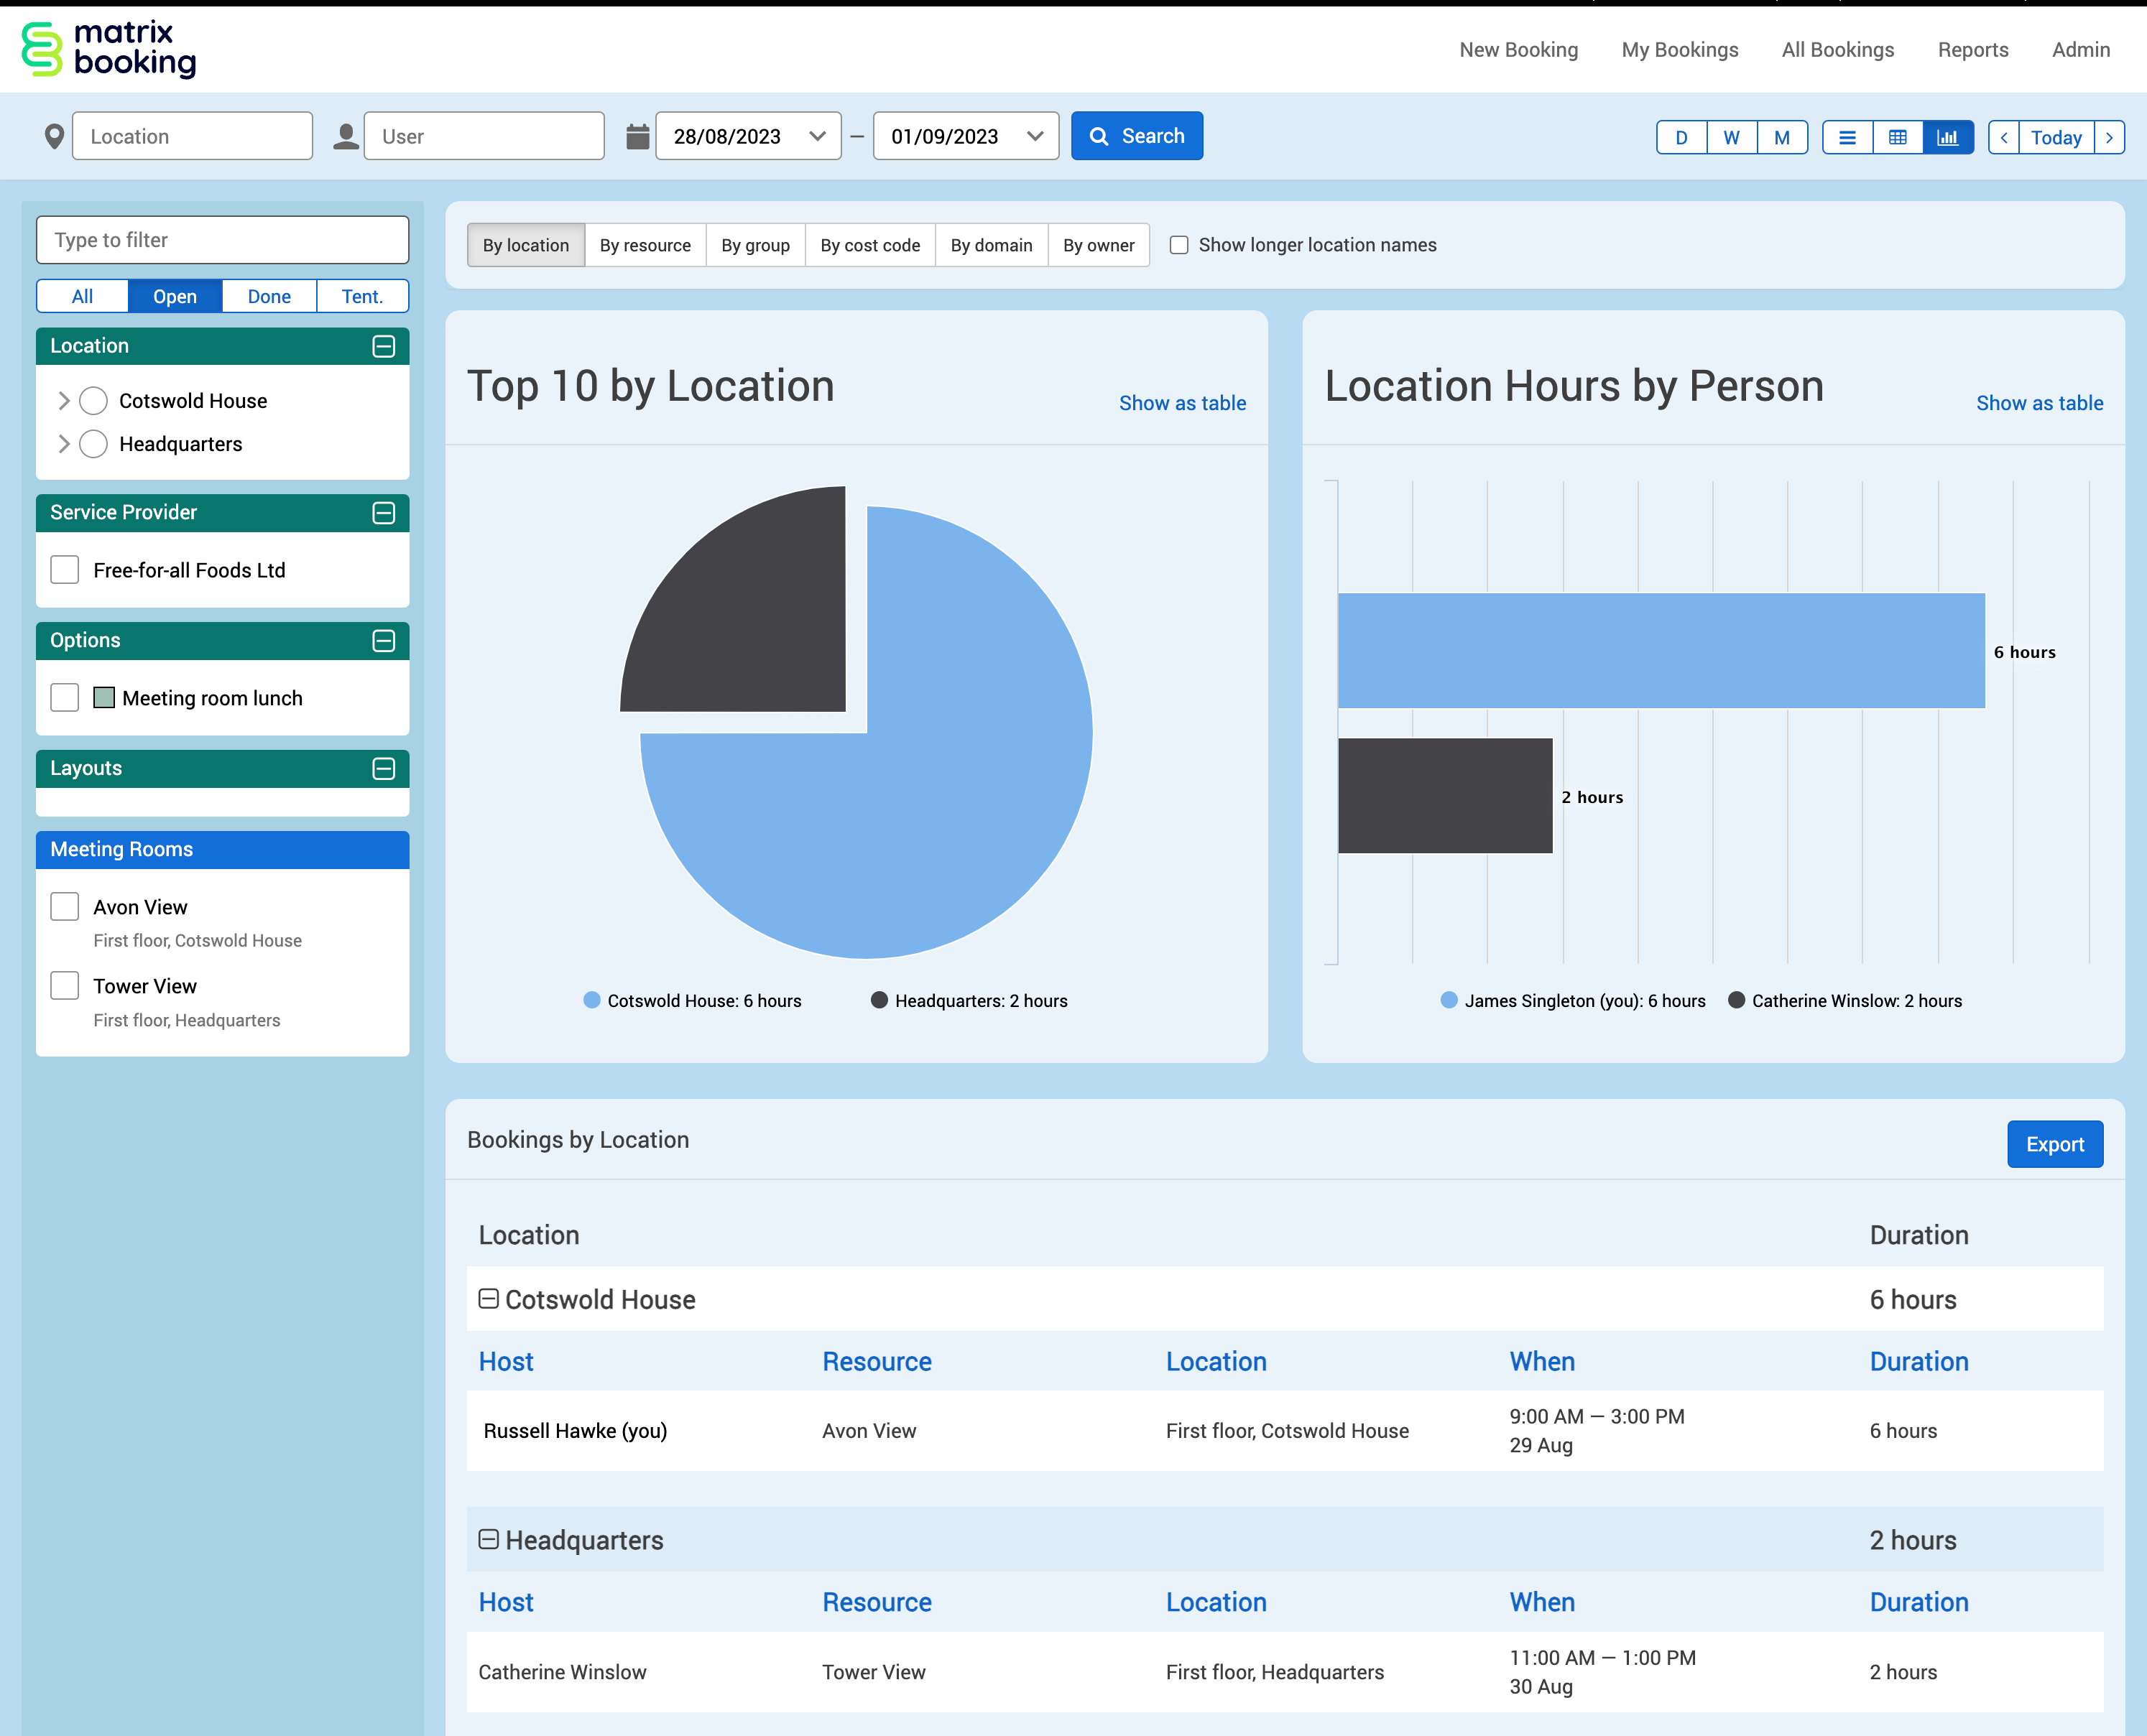Collapse the Options panel icon
Screen dimensions: 2147x1736
click(x=383, y=641)
